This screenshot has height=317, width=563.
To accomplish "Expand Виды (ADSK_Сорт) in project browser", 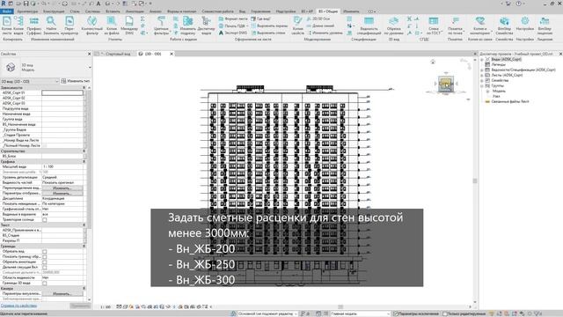I will point(482,59).
